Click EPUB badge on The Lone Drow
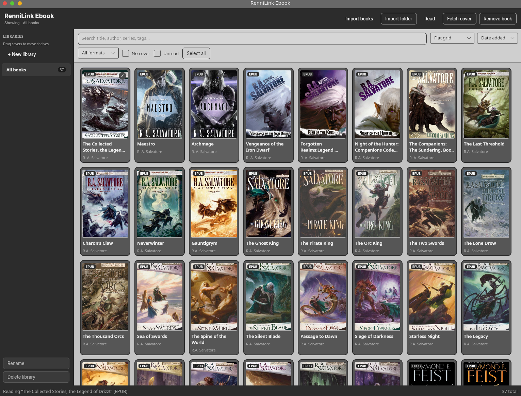Image resolution: width=521 pixels, height=396 pixels. pyautogui.click(x=471, y=174)
